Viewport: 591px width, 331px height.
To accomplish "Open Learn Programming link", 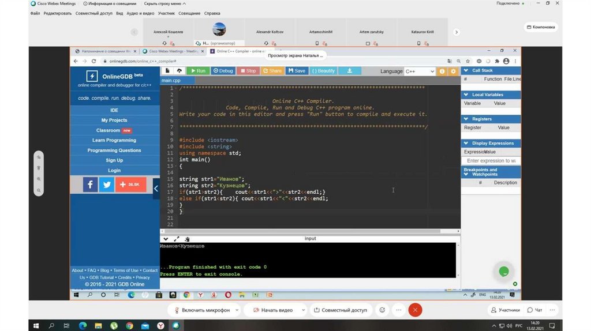I will pyautogui.click(x=114, y=140).
